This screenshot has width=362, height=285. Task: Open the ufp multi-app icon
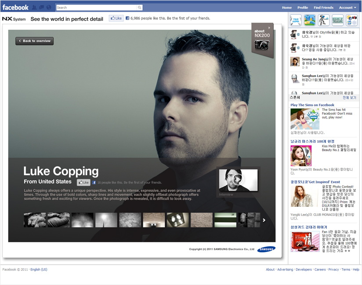351,20
